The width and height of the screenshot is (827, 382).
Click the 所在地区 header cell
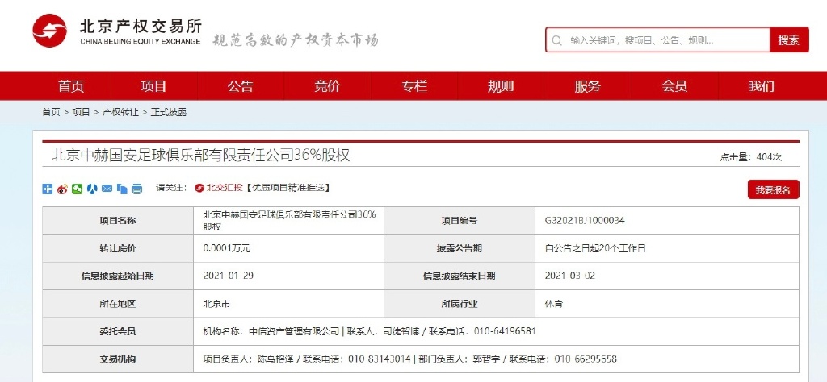pos(118,304)
